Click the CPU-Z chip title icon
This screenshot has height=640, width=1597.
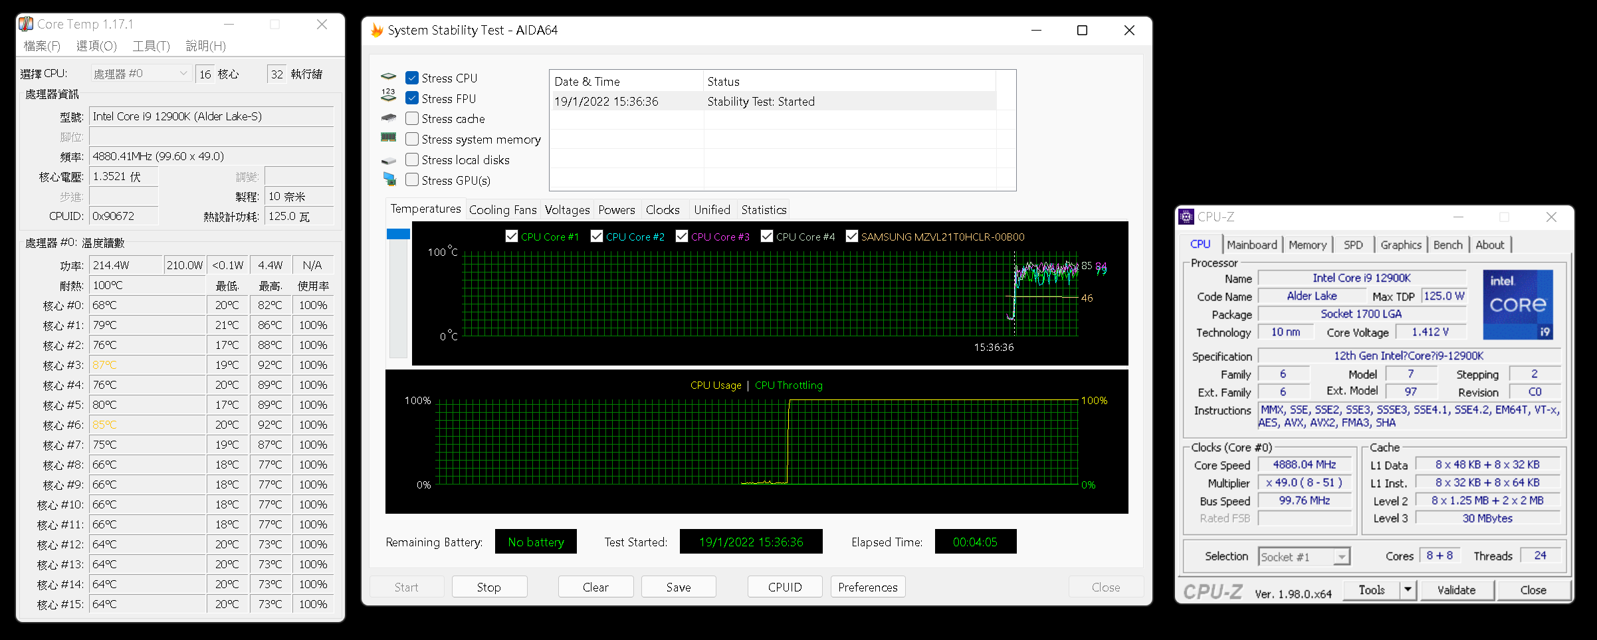tap(1186, 217)
